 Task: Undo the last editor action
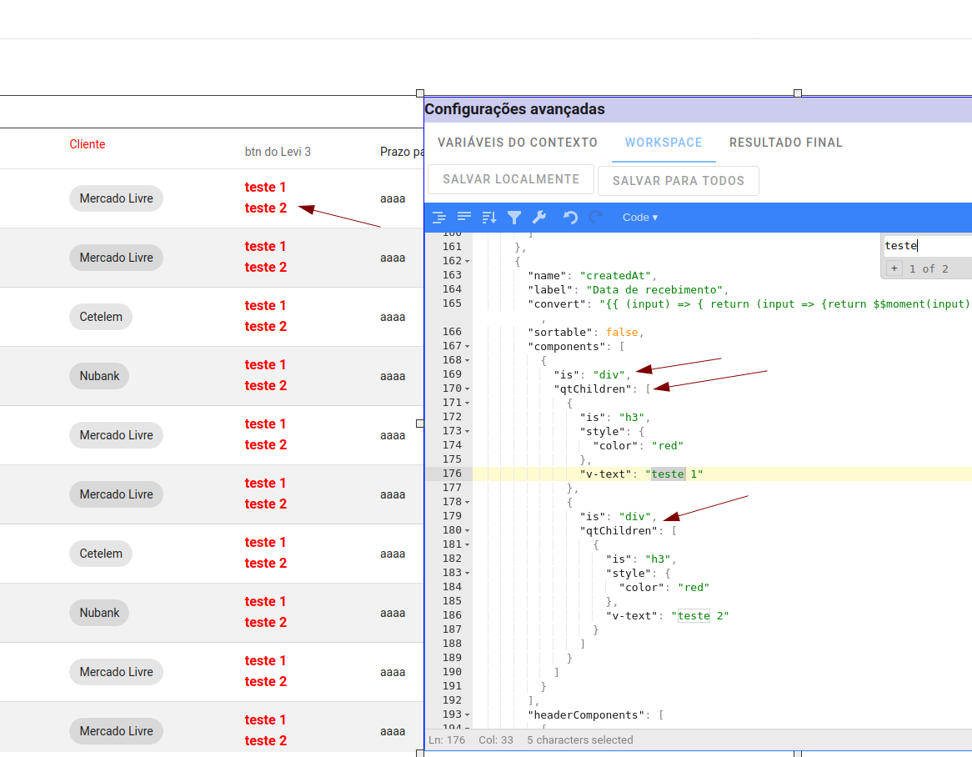tap(570, 217)
